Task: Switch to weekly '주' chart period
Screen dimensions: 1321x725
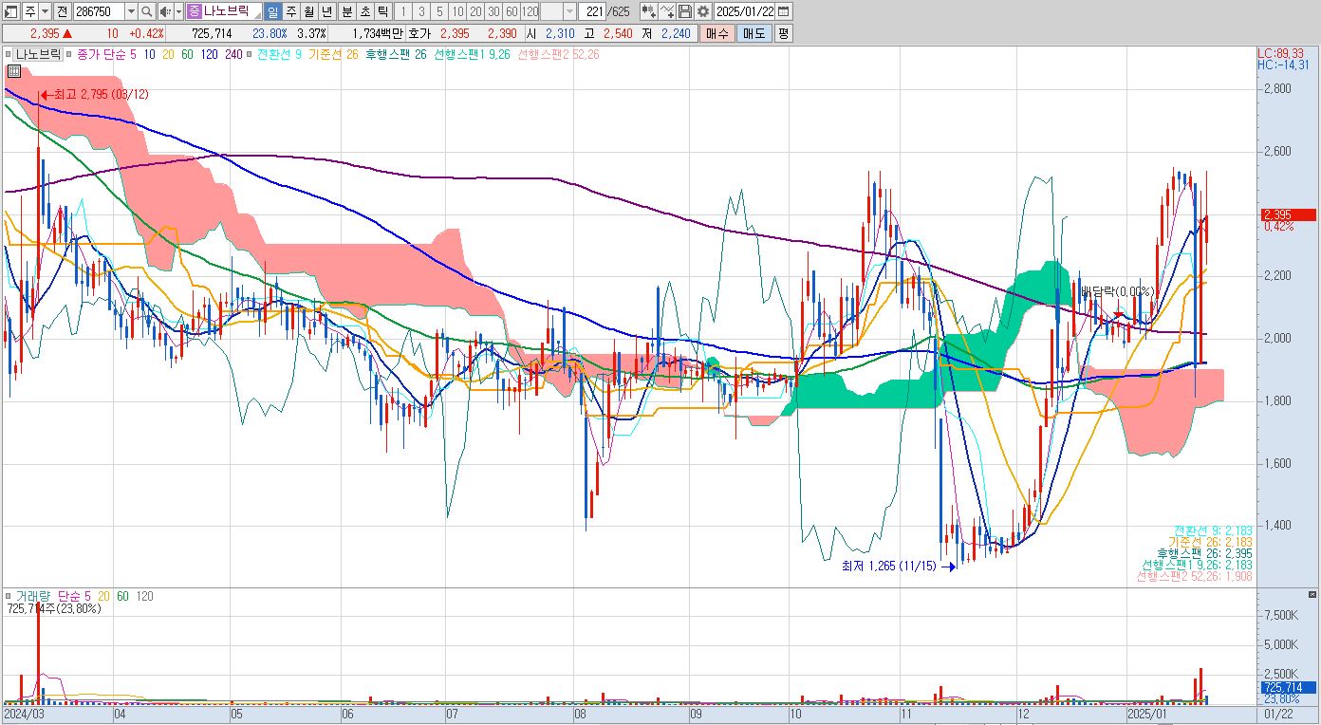Action: coord(291,11)
